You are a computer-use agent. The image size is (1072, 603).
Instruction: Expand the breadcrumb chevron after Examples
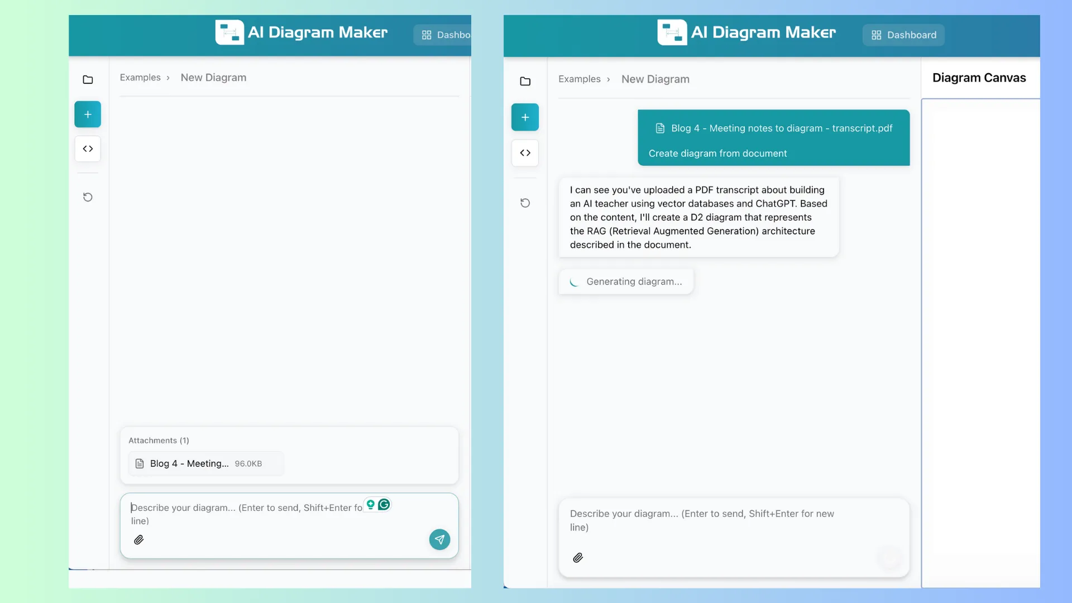168,78
